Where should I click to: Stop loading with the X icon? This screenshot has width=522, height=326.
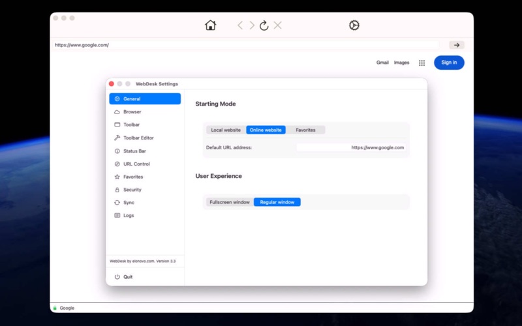(278, 25)
